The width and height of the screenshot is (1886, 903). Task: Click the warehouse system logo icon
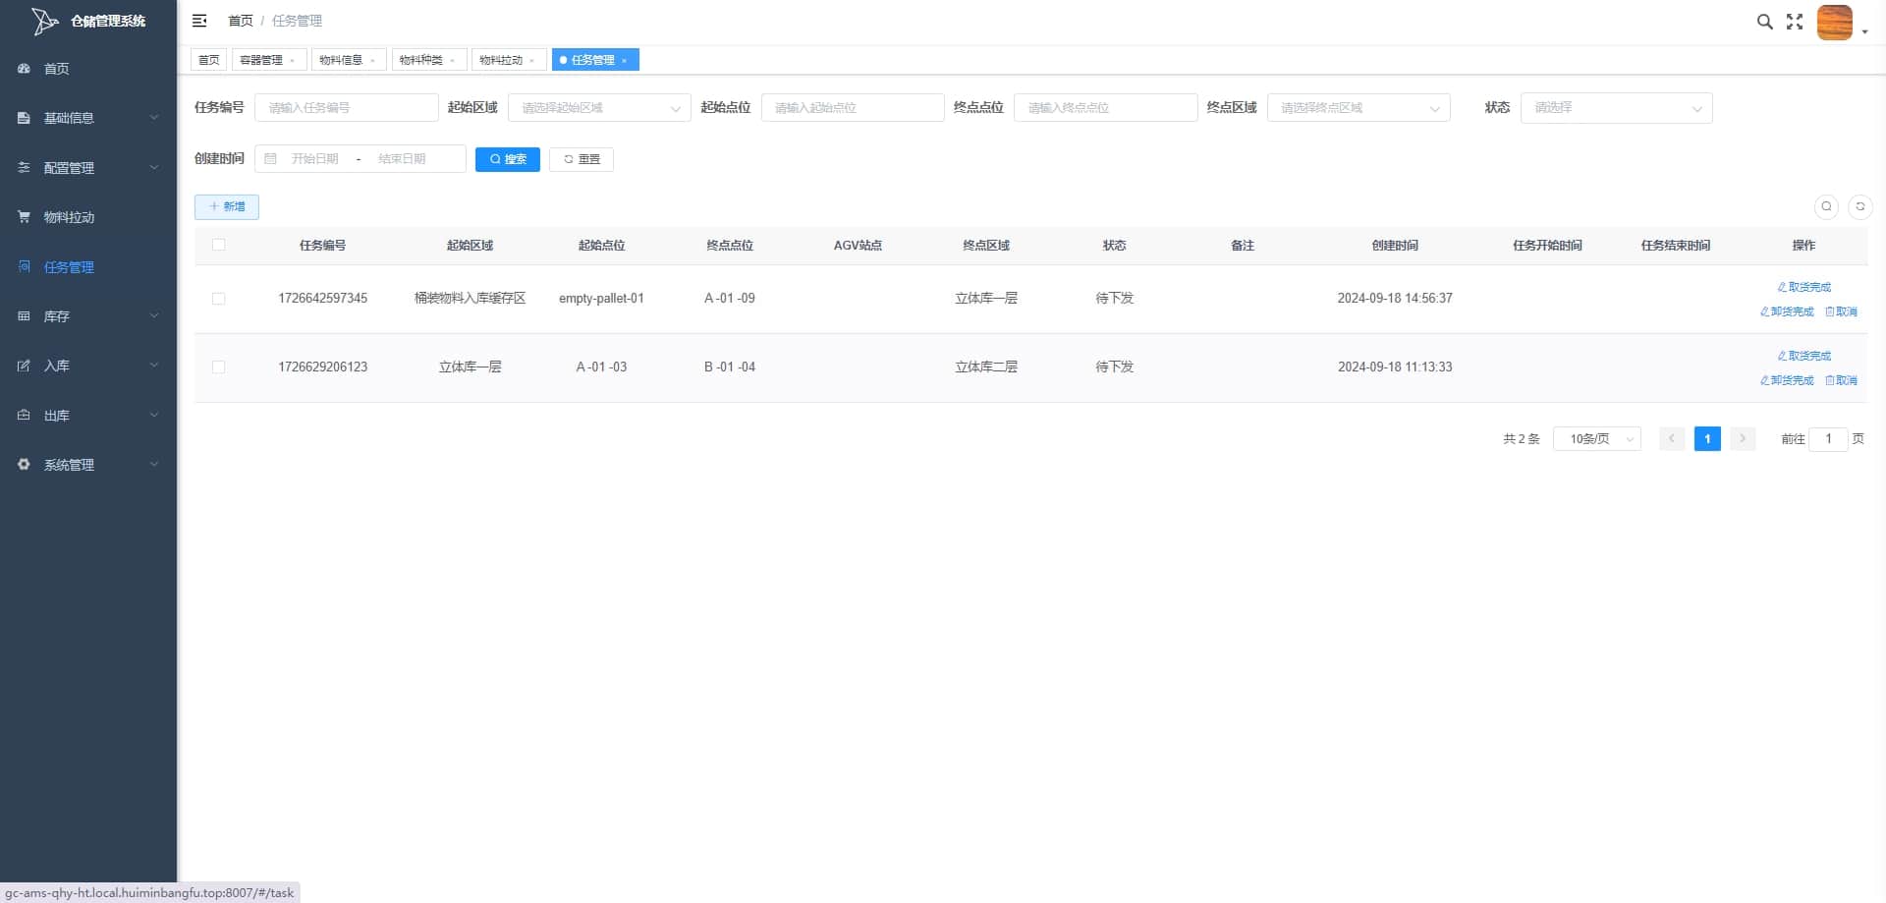[44, 21]
